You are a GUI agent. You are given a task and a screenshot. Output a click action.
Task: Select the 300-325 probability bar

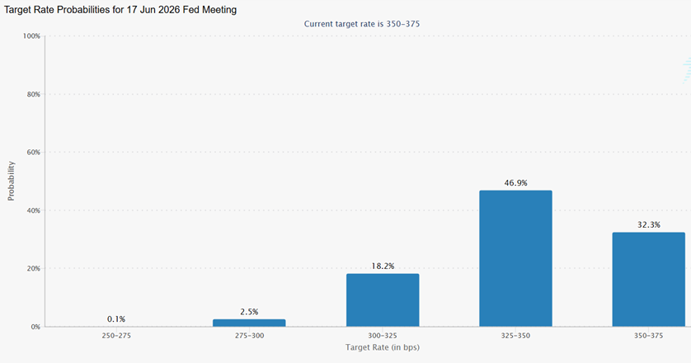click(383, 299)
